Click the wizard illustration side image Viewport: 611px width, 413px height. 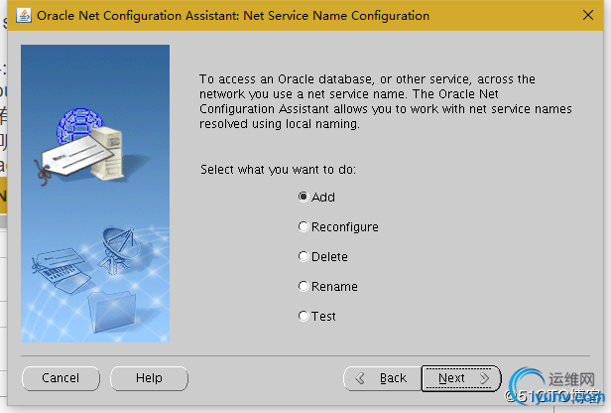(x=95, y=194)
